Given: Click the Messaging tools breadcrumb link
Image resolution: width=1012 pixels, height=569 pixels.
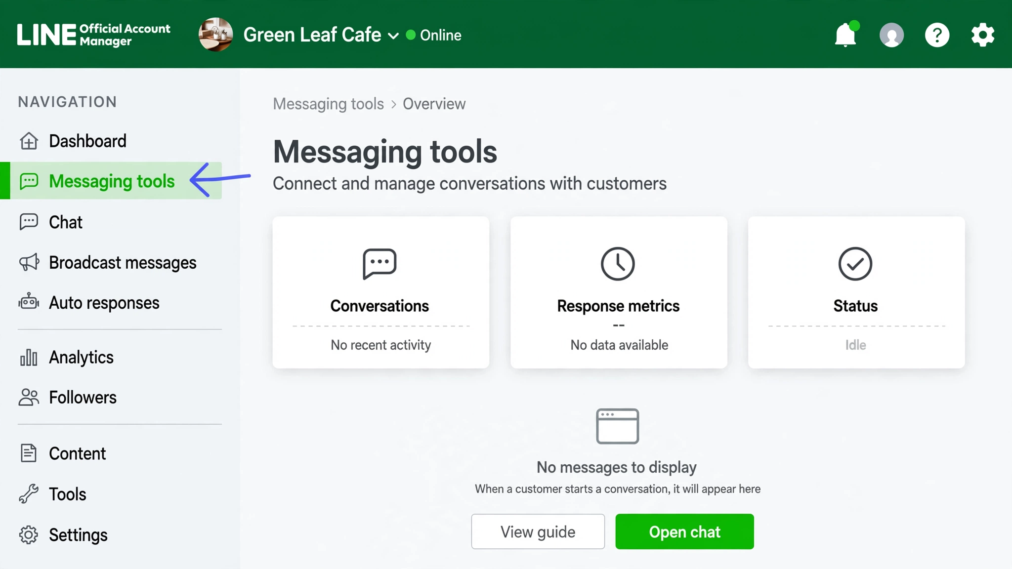Looking at the screenshot, I should (x=328, y=104).
